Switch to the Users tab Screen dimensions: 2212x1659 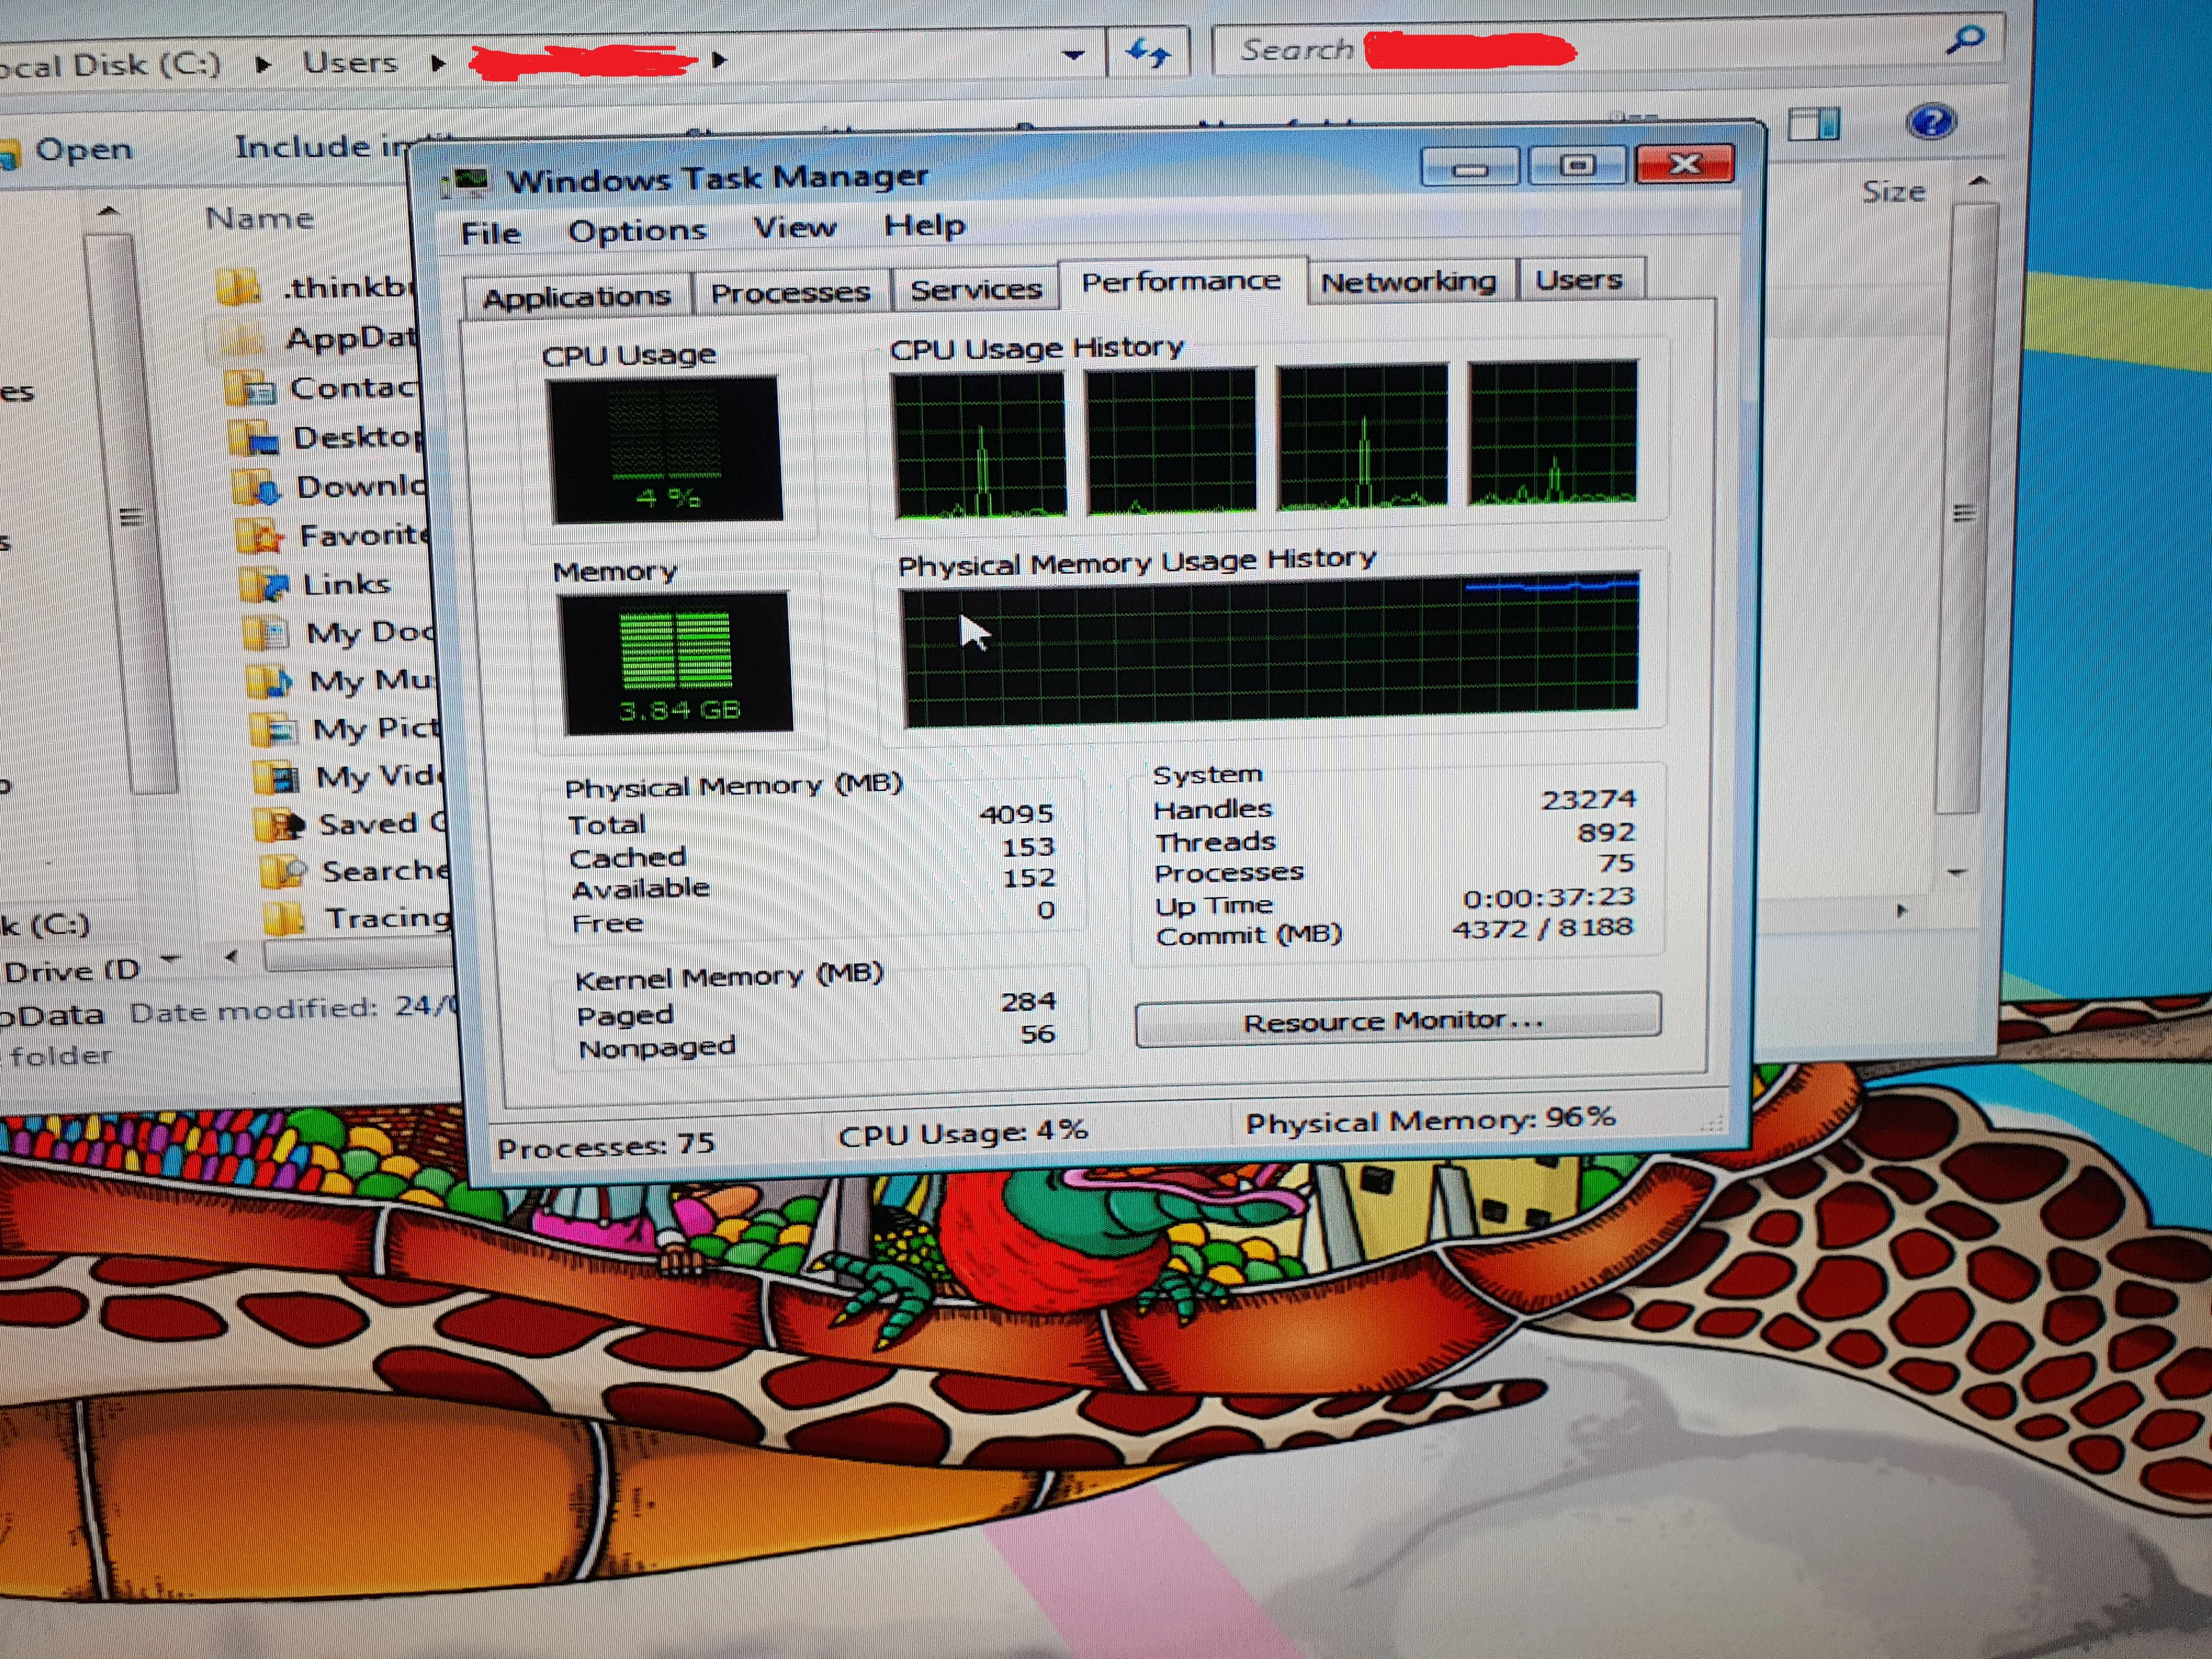[1579, 279]
